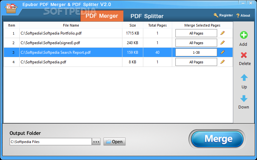
Task: Select row C:\Softpedia\Softpedia.pdf
Action: pos(118,62)
